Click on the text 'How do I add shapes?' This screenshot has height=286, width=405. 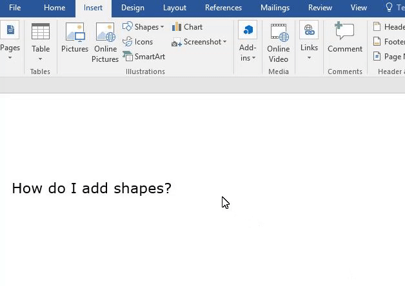coord(92,188)
